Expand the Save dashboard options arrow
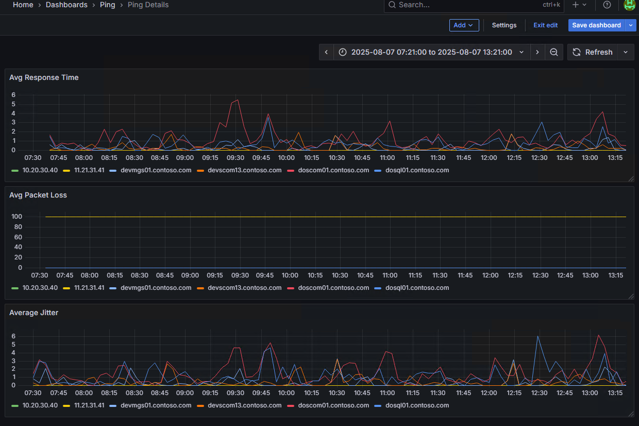Image resolution: width=639 pixels, height=426 pixels. tap(631, 25)
